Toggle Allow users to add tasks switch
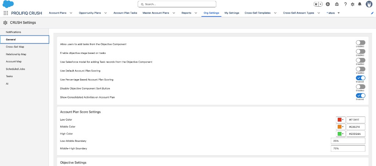This screenshot has height=166, width=376. (x=361, y=43)
